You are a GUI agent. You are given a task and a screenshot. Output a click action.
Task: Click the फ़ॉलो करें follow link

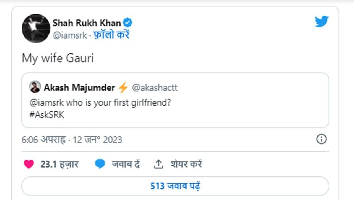[x=112, y=35]
